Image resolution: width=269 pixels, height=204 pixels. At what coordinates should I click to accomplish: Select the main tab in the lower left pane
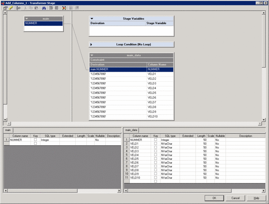tap(8, 130)
